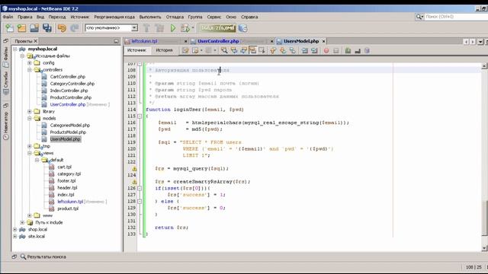Comment selected lines icon in editor toolbar

[x=348, y=50]
